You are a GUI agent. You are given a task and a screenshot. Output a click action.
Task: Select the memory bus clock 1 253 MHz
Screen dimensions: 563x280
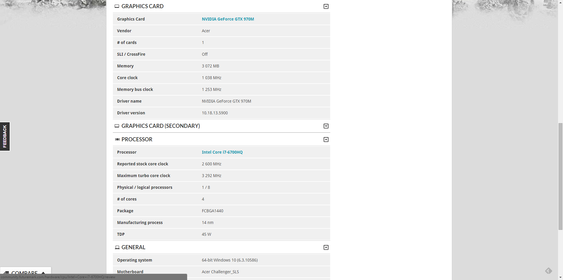pos(211,89)
